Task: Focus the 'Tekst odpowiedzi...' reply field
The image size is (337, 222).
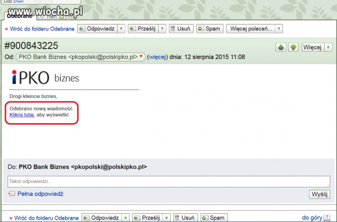Action: [x=168, y=182]
